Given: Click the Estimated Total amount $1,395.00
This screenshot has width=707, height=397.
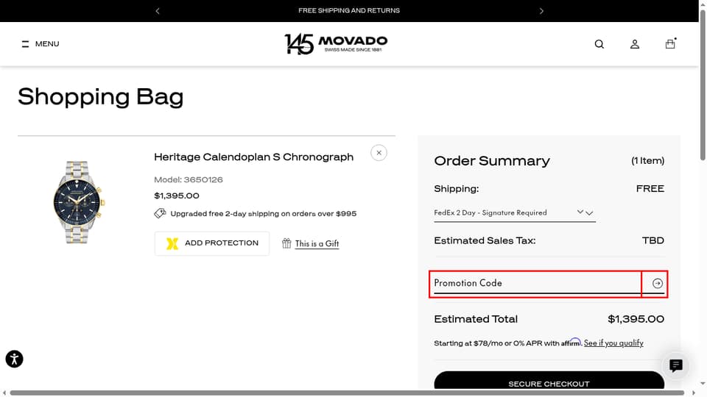Looking at the screenshot, I should pos(636,319).
